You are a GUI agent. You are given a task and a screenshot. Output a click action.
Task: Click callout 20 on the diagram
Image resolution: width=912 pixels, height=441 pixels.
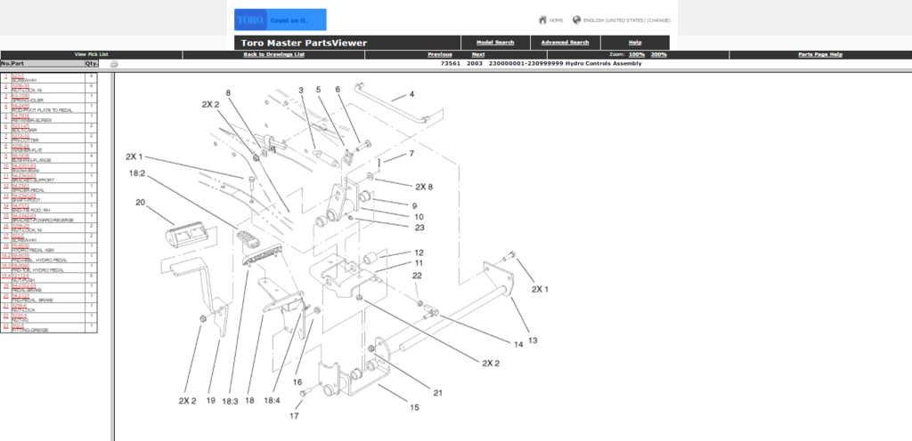pyautogui.click(x=140, y=202)
